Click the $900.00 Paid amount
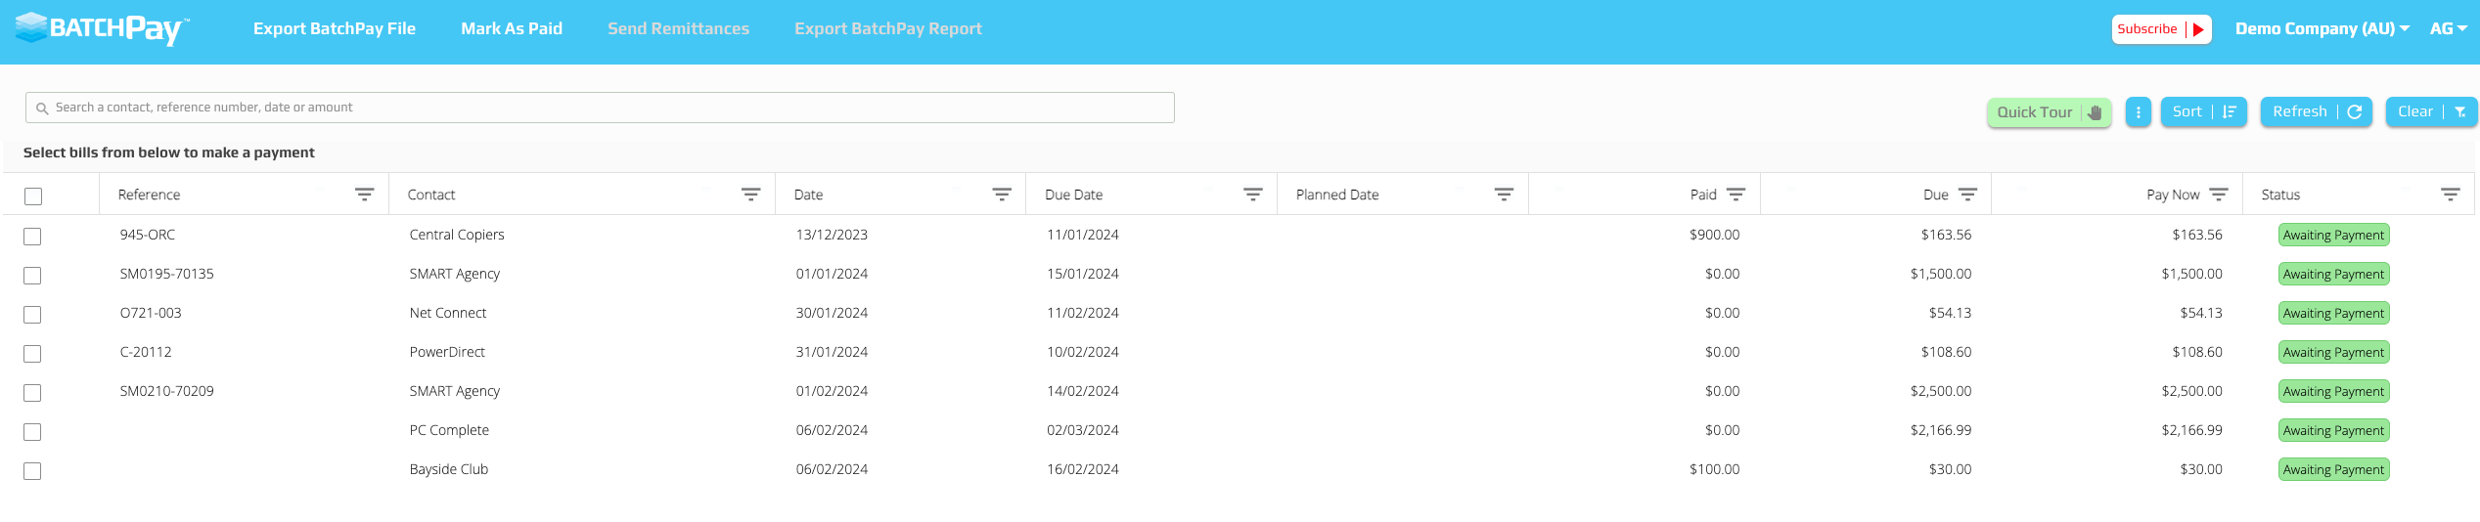Viewport: 2480px width, 522px height. pos(1714,235)
